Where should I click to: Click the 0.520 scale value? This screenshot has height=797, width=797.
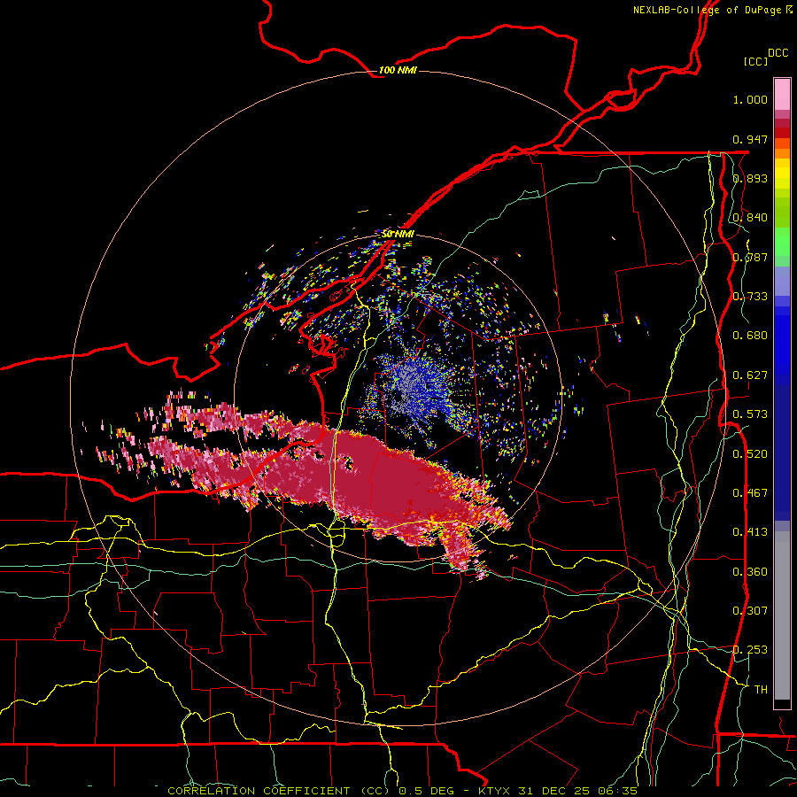point(750,454)
